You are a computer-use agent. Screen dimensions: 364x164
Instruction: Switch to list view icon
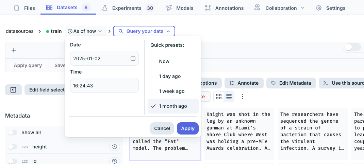(229, 97)
